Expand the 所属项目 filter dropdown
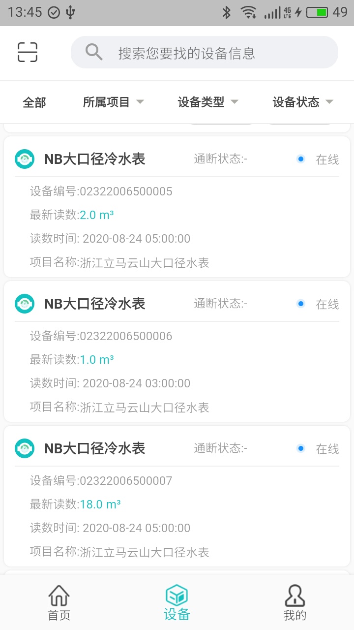The height and width of the screenshot is (630, 354). pos(113,102)
